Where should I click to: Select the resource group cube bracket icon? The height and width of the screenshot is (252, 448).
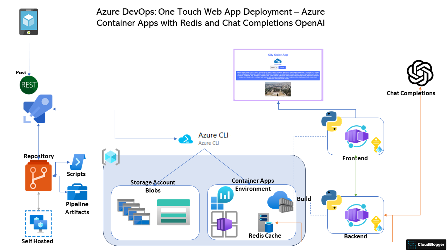click(x=111, y=157)
